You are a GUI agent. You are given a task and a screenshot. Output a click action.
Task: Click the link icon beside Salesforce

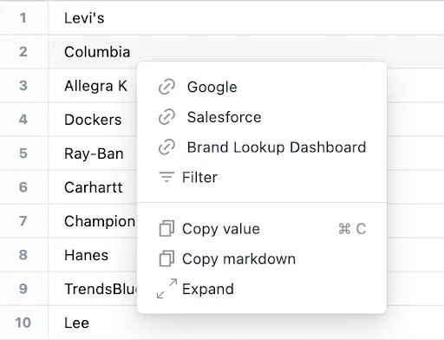click(x=166, y=117)
